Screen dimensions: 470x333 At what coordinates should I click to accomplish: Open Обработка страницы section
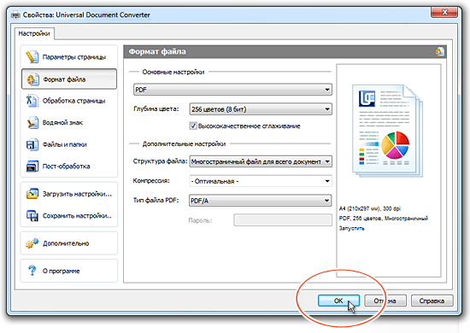point(69,101)
